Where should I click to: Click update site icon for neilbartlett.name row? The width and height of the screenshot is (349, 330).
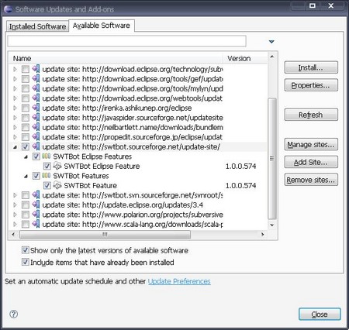(36, 127)
